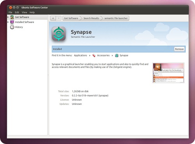Viewport: 195px width, 144px height.
Task: Navigate to Get Software breadcrumb
Action: (71, 18)
